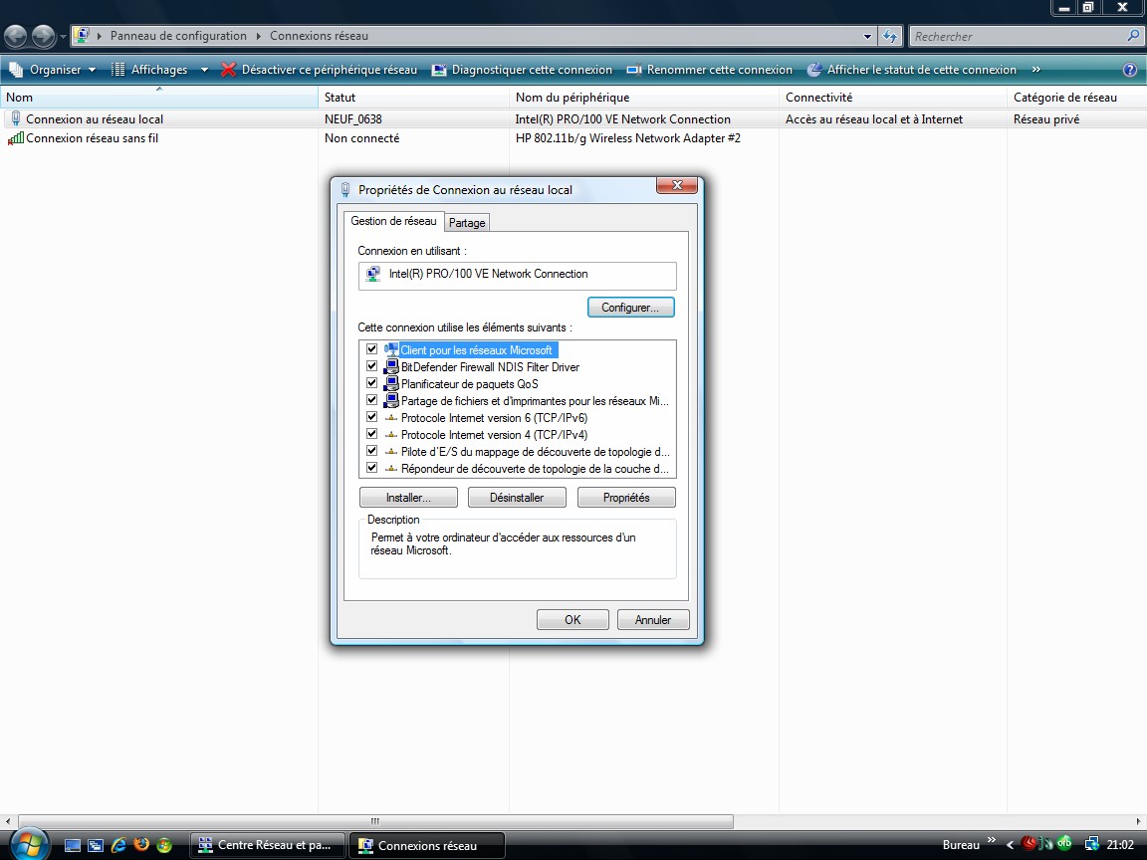Click the address bar folder icon

tap(82, 35)
